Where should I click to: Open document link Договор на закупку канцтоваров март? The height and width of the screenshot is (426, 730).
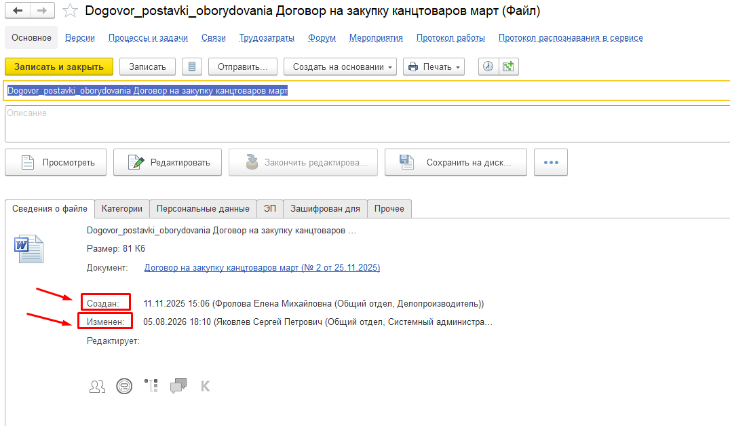(x=262, y=268)
